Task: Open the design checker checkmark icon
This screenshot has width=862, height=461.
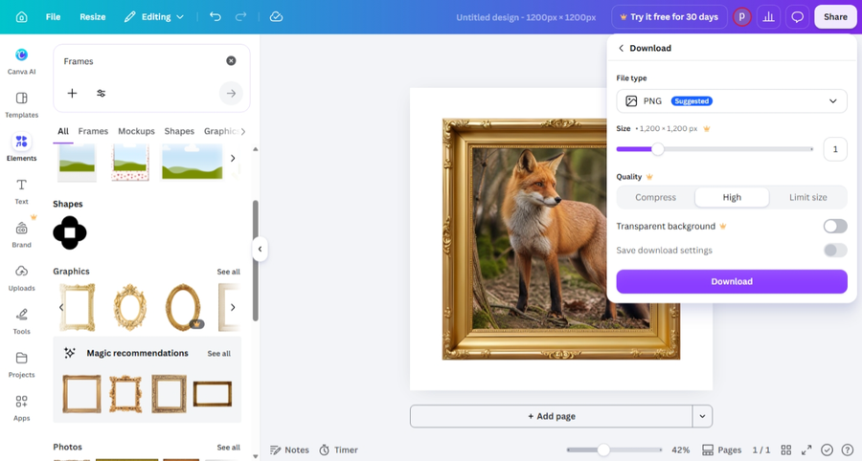Action: pyautogui.click(x=827, y=450)
